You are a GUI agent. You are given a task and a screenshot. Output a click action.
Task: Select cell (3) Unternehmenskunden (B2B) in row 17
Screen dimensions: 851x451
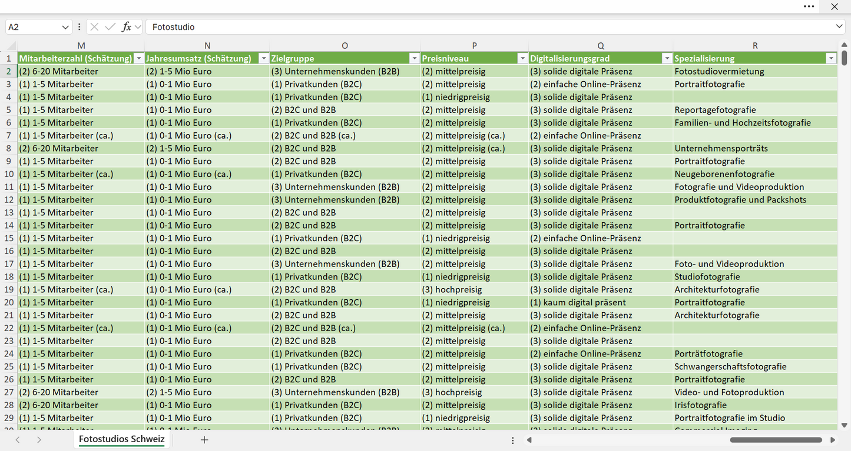(345, 264)
